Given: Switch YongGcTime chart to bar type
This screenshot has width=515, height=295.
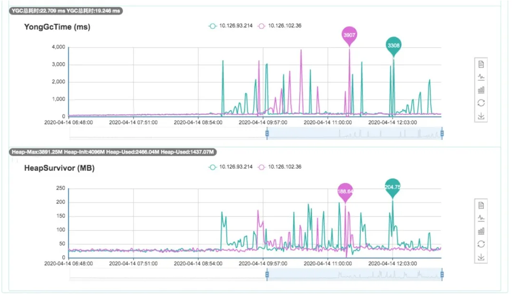Looking at the screenshot, I should point(481,90).
